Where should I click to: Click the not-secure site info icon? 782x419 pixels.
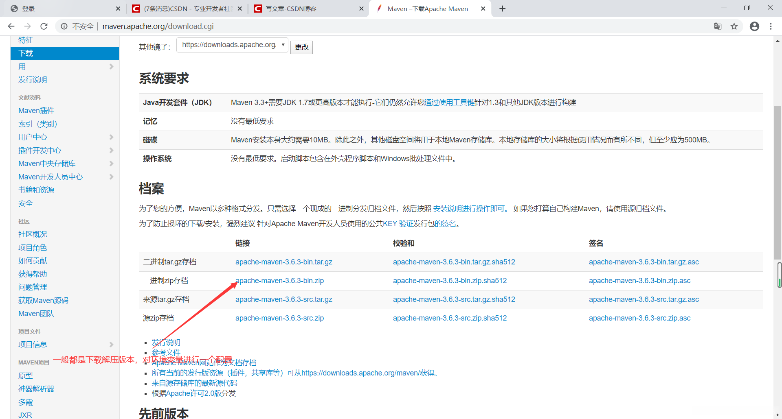tap(64, 26)
